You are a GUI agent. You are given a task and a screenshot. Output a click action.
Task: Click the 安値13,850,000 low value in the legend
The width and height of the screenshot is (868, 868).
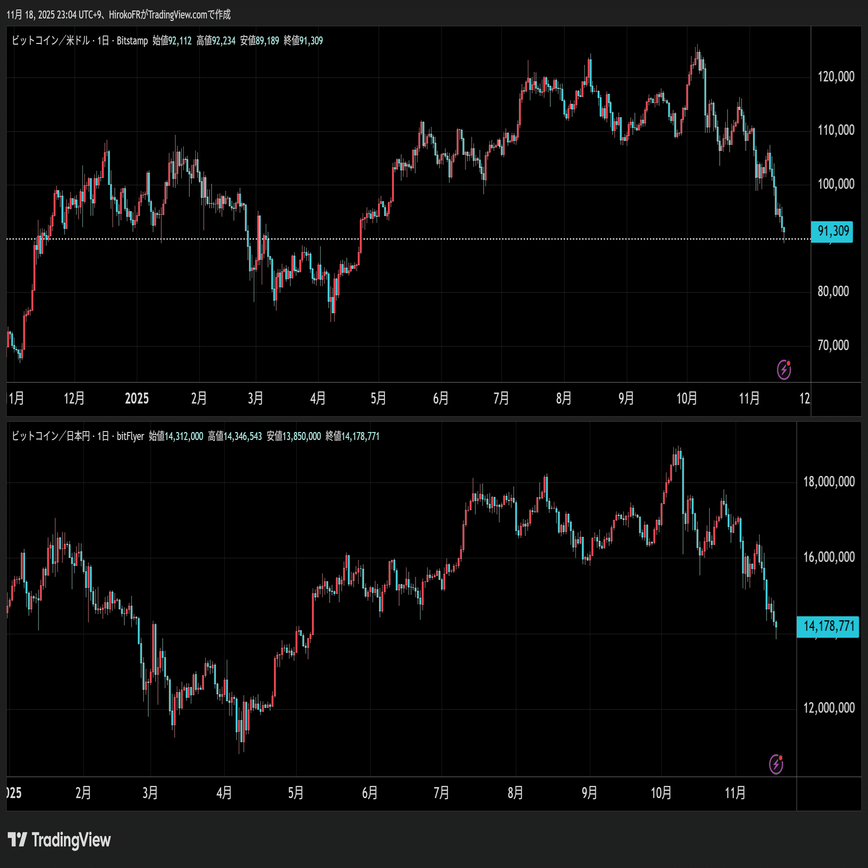tap(294, 436)
